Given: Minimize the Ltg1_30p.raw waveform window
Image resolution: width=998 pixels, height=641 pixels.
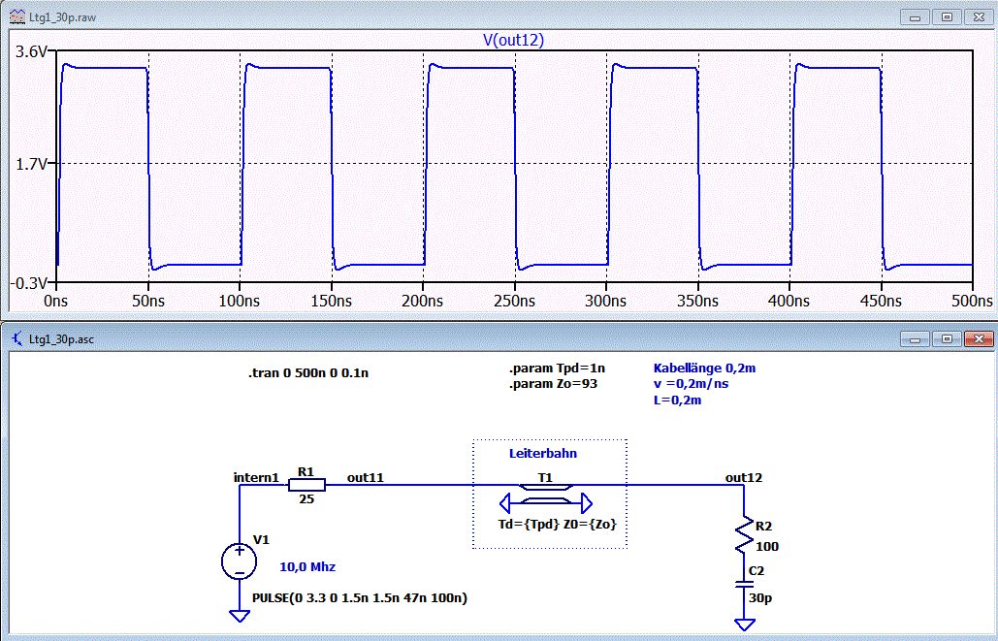Looking at the screenshot, I should click(916, 17).
